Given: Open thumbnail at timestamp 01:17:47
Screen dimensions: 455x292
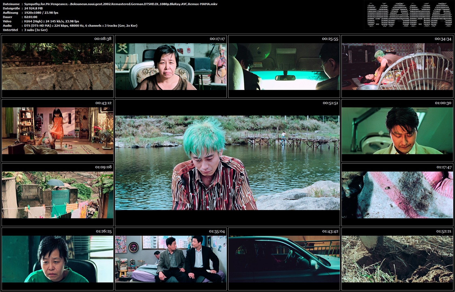Looking at the screenshot, I should pyautogui.click(x=397, y=195).
